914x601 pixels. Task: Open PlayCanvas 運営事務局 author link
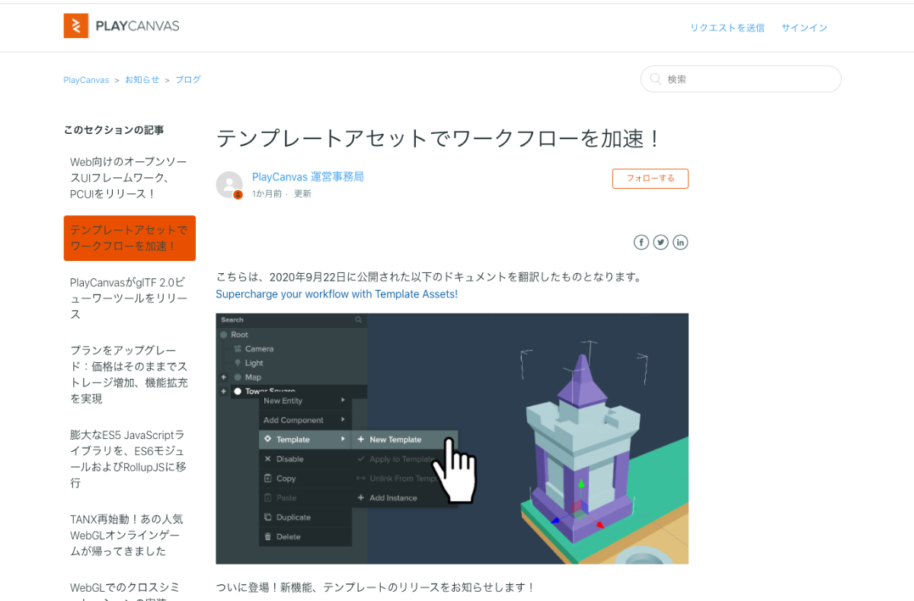click(x=308, y=176)
